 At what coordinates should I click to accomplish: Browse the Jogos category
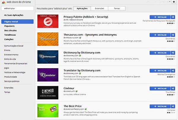(x=7, y=68)
